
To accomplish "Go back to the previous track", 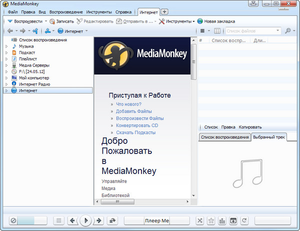I will [72, 220].
